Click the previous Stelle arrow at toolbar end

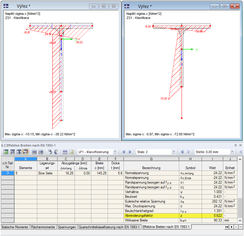point(241,152)
